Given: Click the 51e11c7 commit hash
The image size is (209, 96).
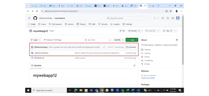Looking at the screenshot, I should click(111, 47).
